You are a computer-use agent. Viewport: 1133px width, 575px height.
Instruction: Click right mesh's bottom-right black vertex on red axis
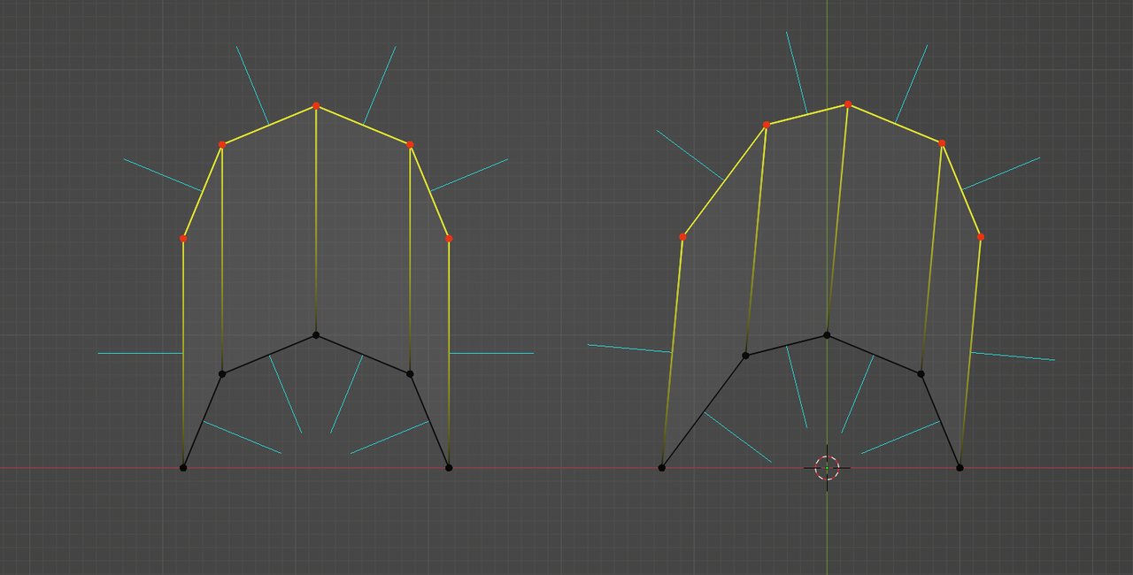pyautogui.click(x=960, y=467)
